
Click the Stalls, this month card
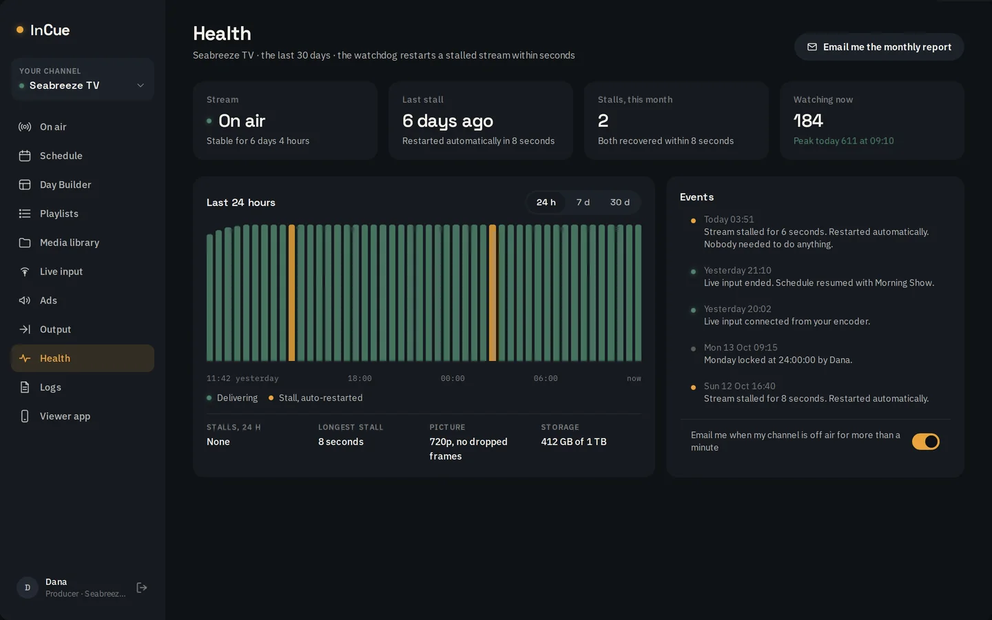coord(676,121)
